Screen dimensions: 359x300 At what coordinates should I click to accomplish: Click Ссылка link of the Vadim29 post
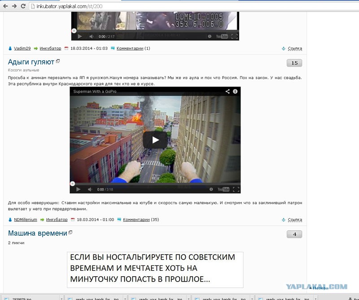pyautogui.click(x=295, y=49)
